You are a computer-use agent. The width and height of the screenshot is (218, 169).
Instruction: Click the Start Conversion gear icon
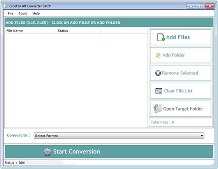[x=47, y=152]
